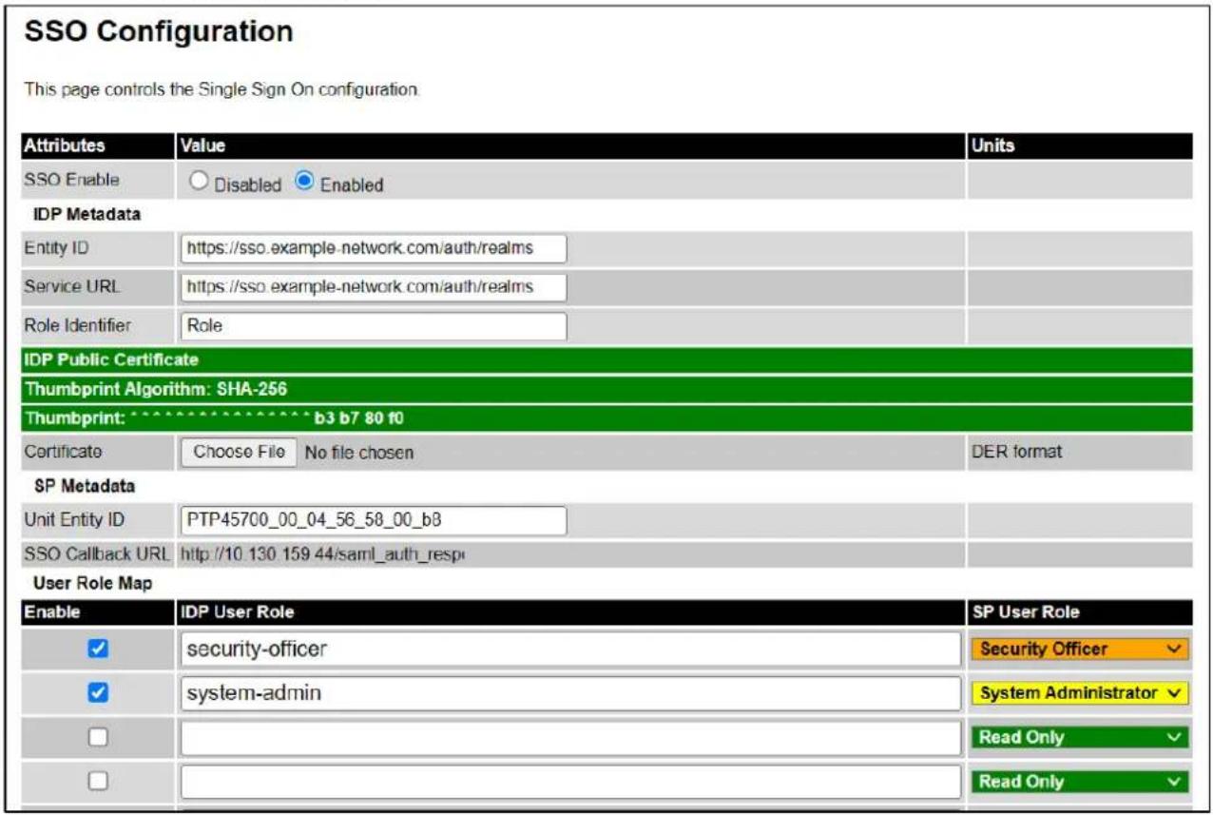This screenshot has width=1213, height=815.
Task: Open the second Read Only SP role dropdown
Action: click(1079, 782)
